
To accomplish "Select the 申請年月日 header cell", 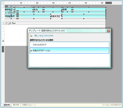I will click(x=56, y=16).
